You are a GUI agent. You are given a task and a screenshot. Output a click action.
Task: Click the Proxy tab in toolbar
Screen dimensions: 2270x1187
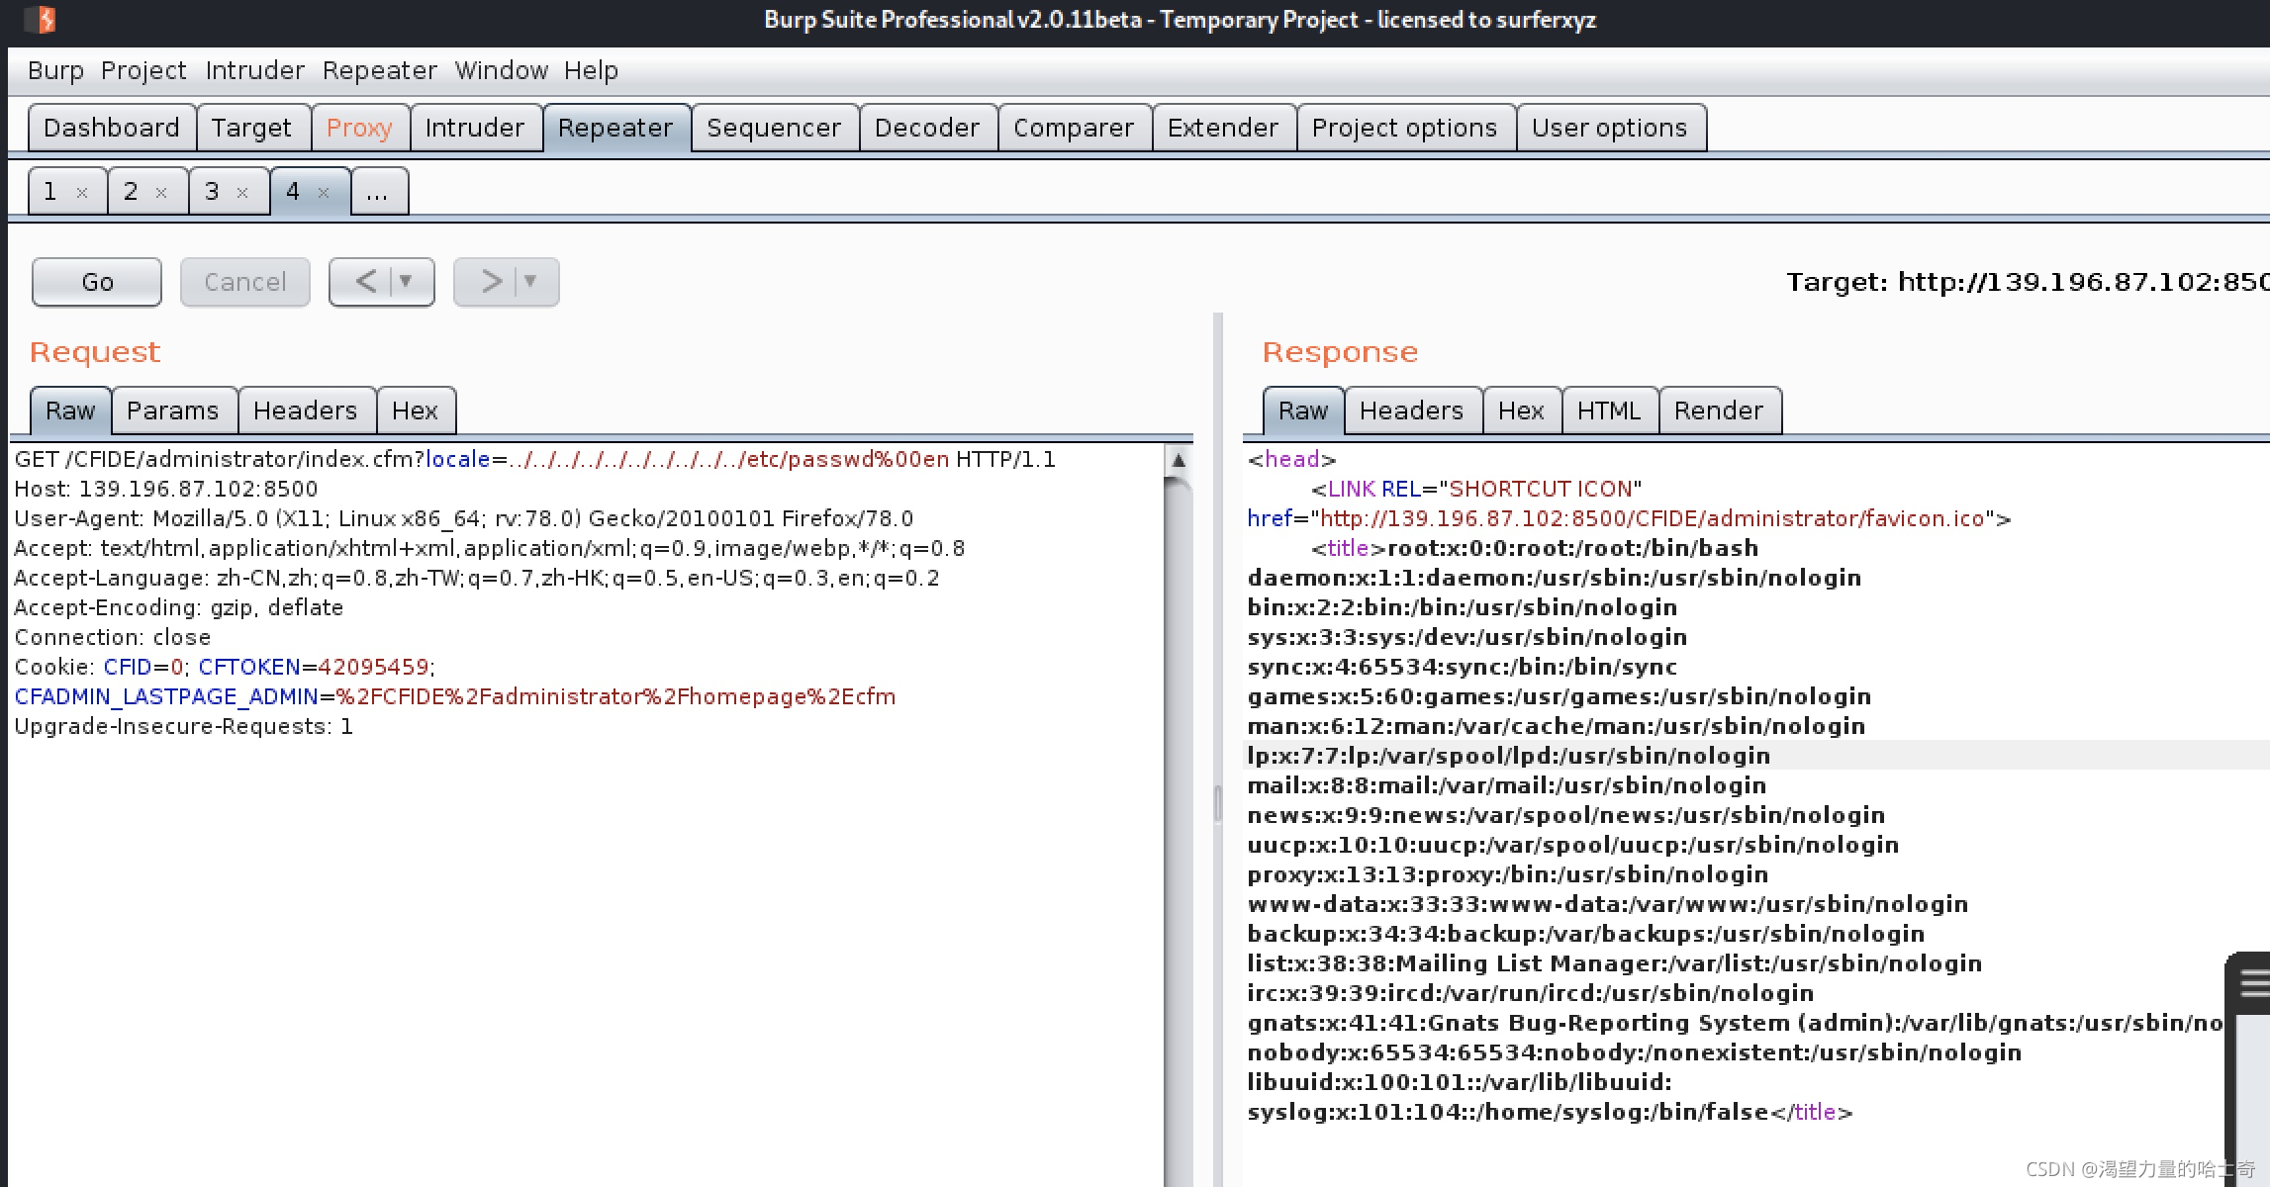click(x=359, y=128)
